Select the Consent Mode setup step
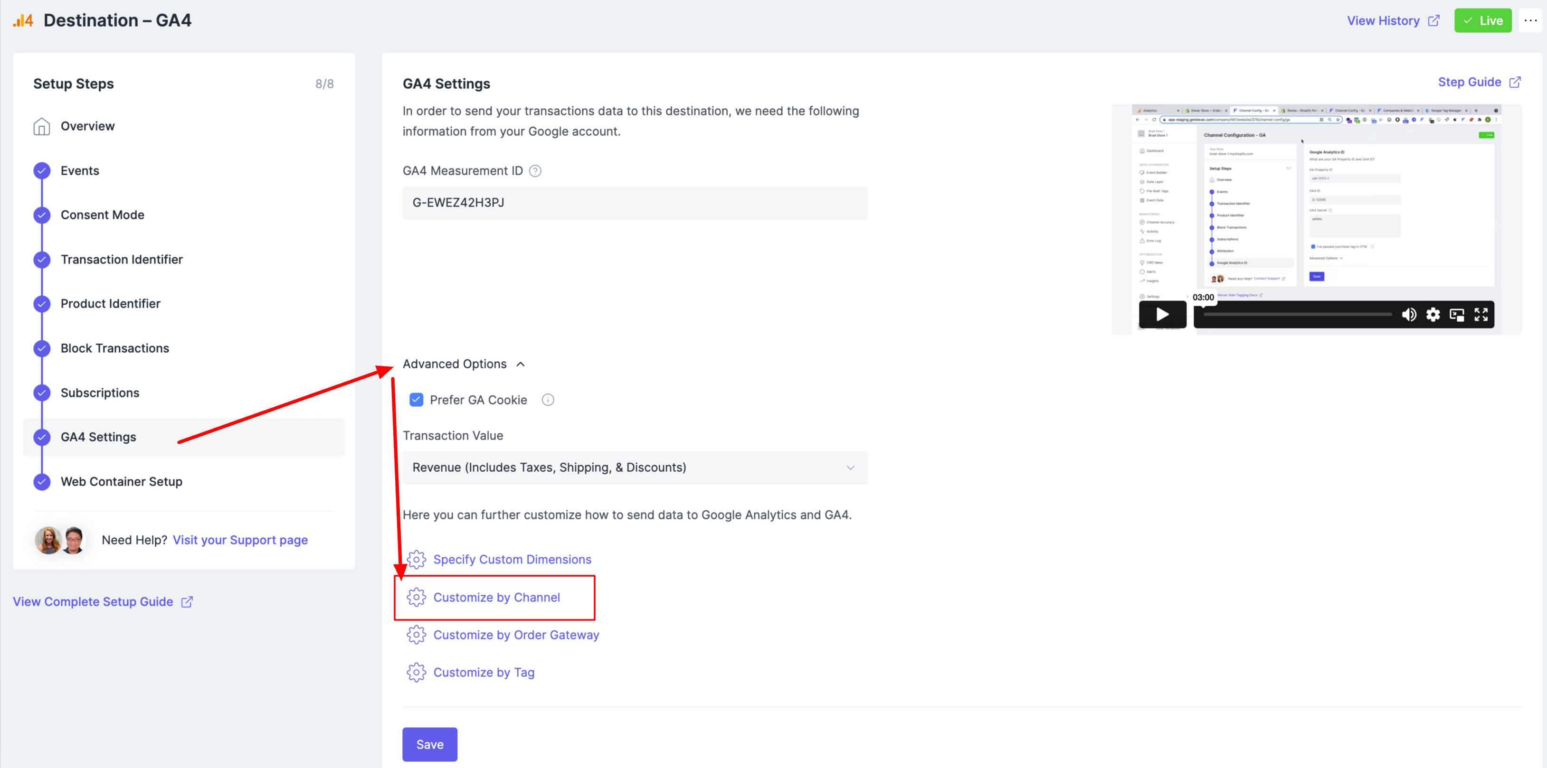The height and width of the screenshot is (768, 1547). (x=102, y=215)
